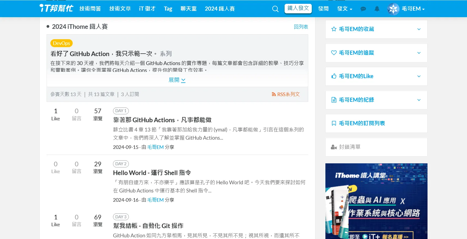This screenshot has width=467, height=239.
Task: Click the 0 Like count on DAY 2 post
Action: point(56,167)
